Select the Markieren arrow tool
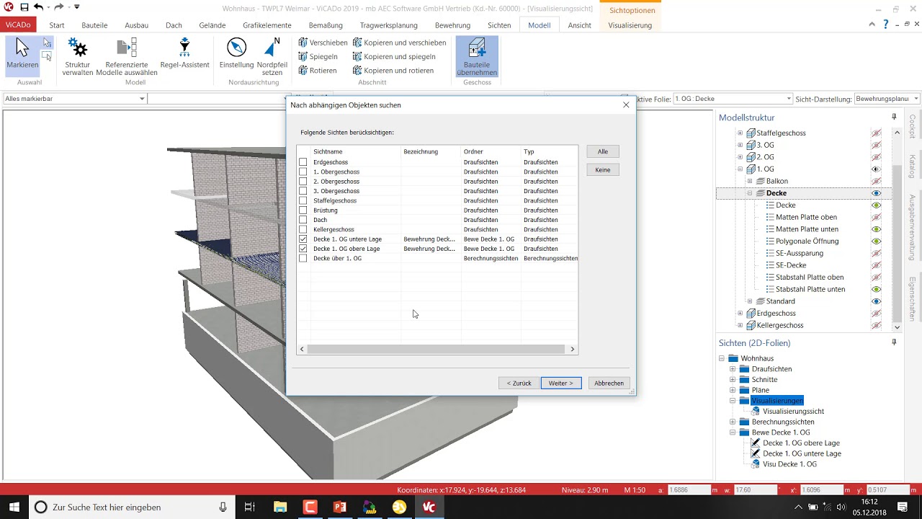The image size is (922, 519). click(22, 56)
